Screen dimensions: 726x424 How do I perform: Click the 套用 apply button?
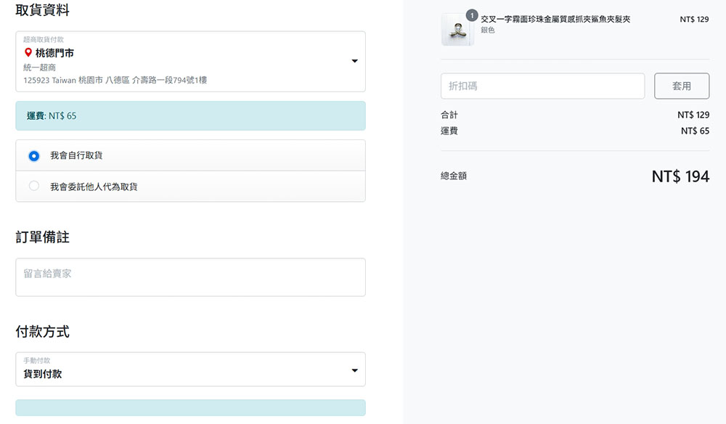click(682, 86)
